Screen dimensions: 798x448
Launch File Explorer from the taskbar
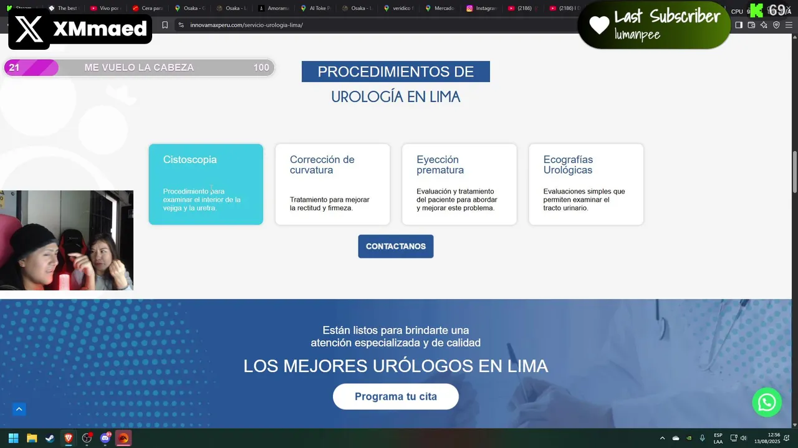coord(32,438)
